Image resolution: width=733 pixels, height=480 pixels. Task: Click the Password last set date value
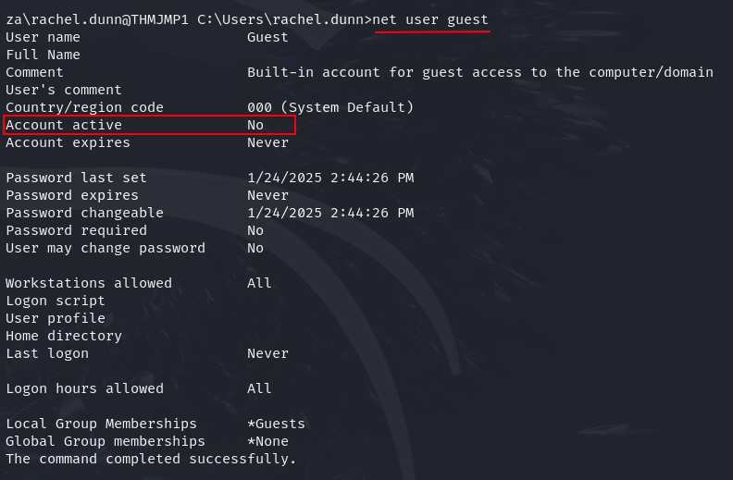(x=330, y=178)
